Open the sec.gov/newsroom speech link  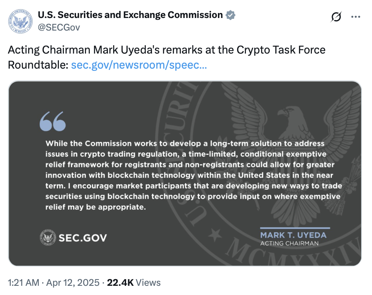coord(139,65)
